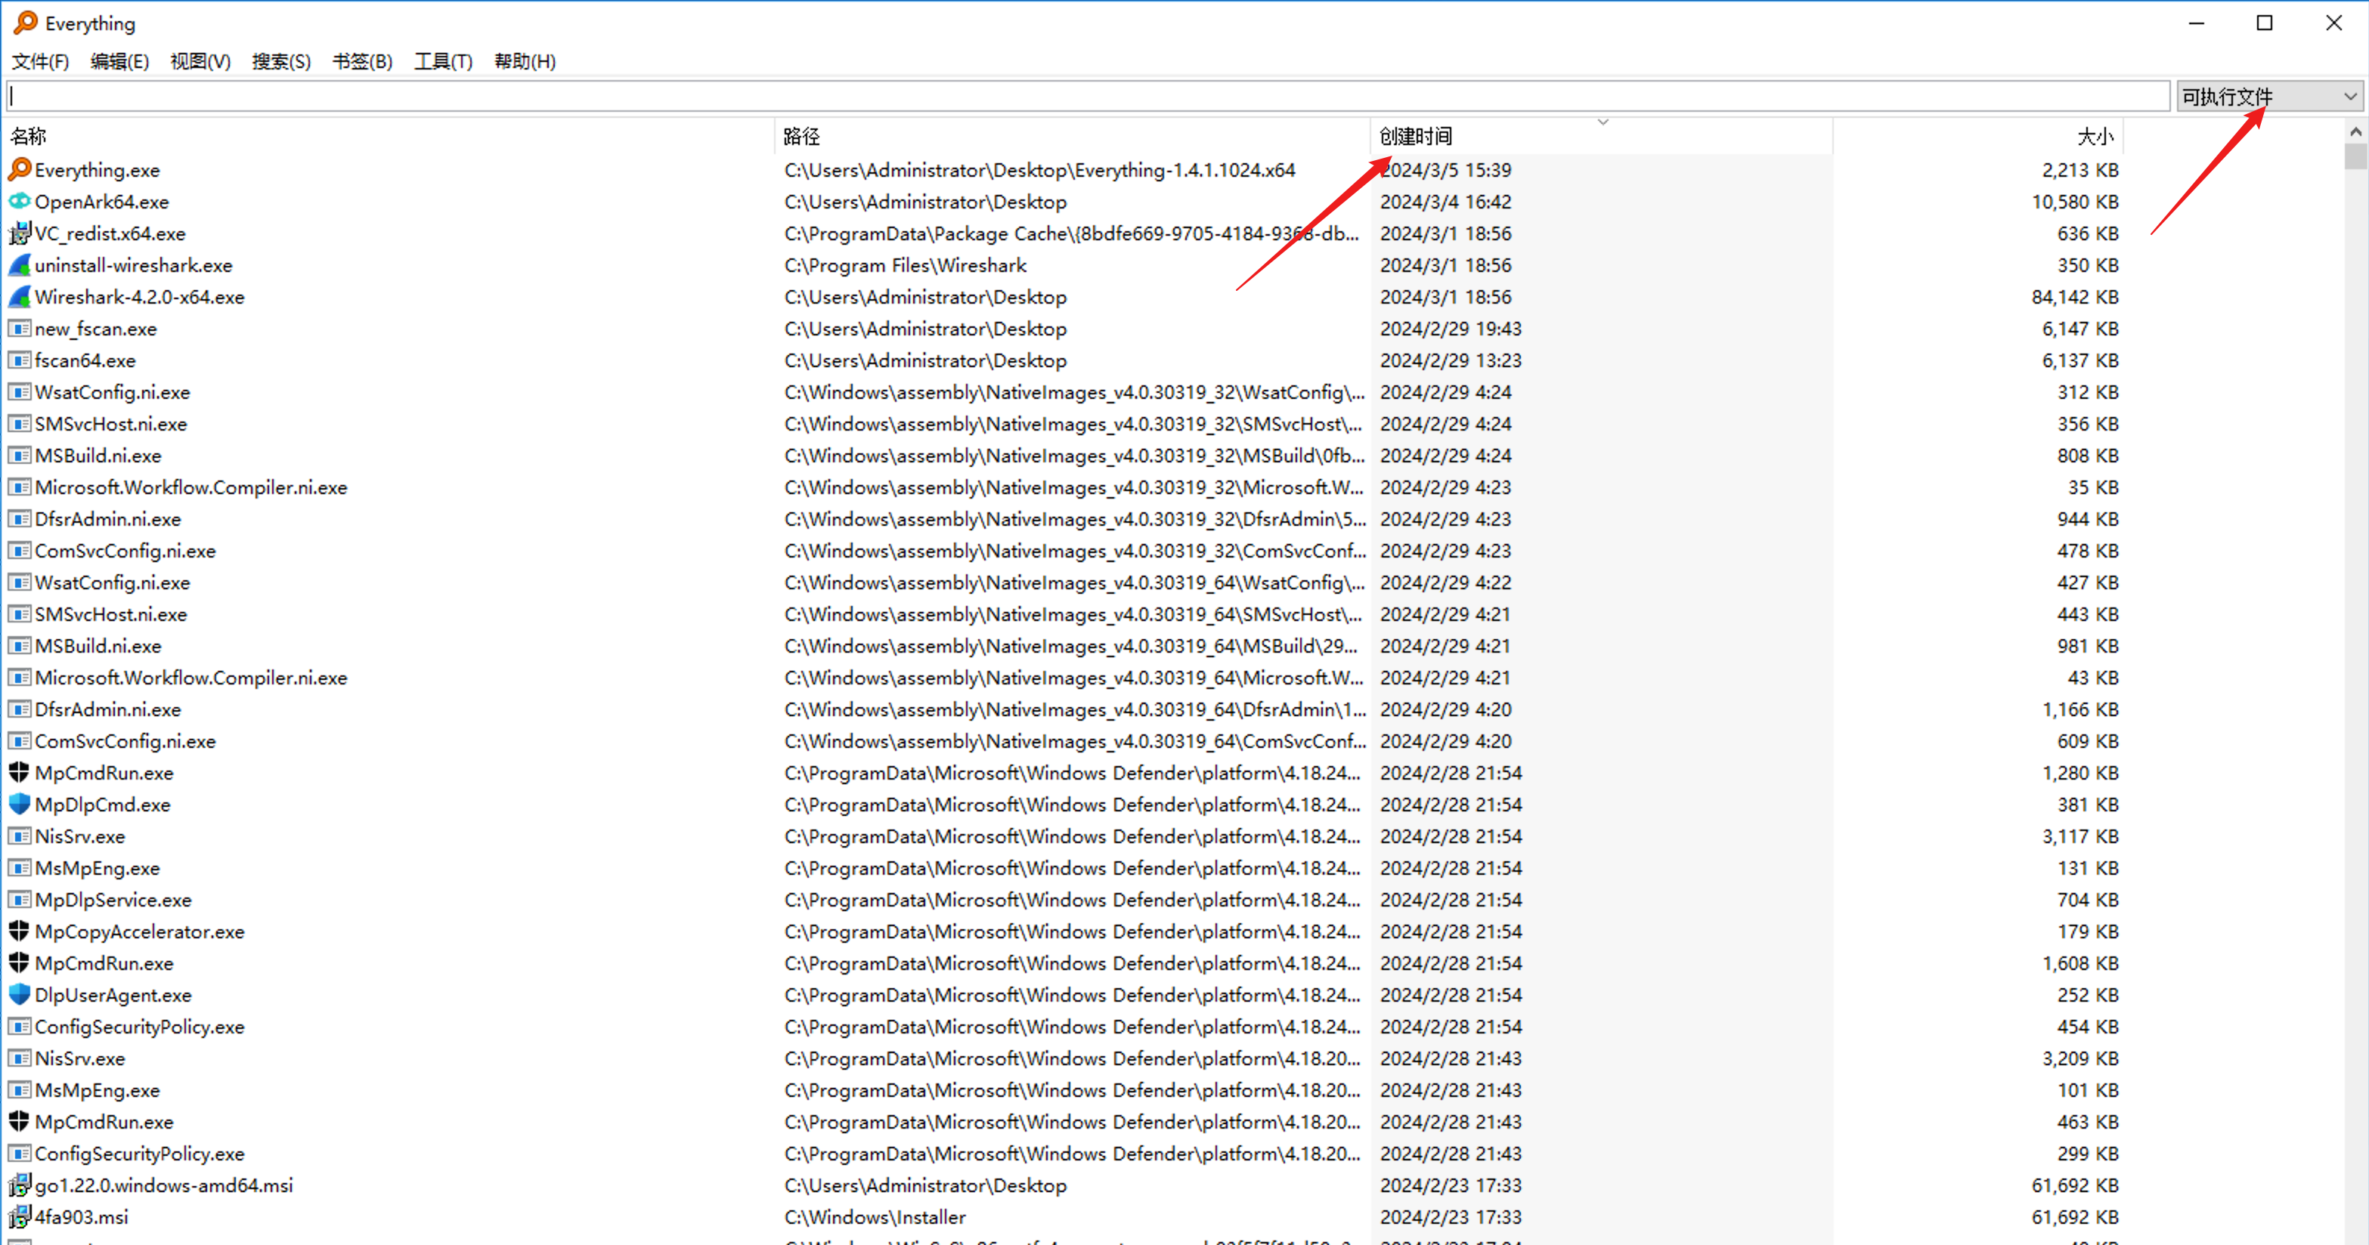Click the VC_redist.x64.exe installer icon
The height and width of the screenshot is (1245, 2369).
click(x=20, y=233)
